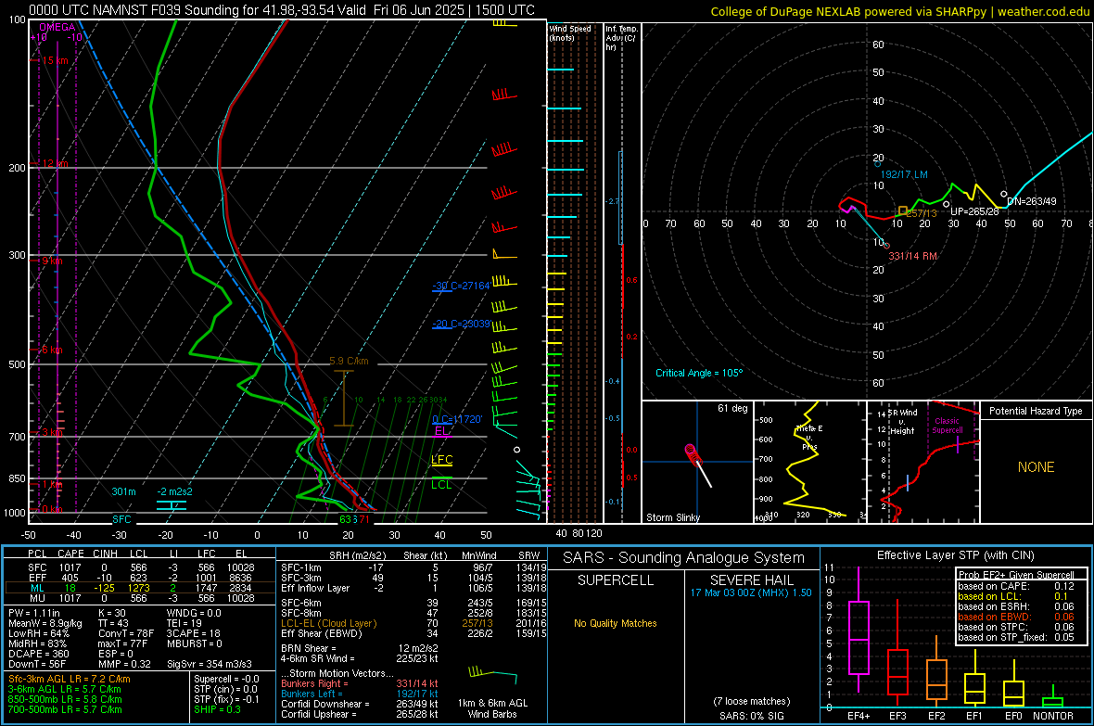The height and width of the screenshot is (726, 1094).
Task: Click the Potential Hazard Type header
Action: [1036, 411]
